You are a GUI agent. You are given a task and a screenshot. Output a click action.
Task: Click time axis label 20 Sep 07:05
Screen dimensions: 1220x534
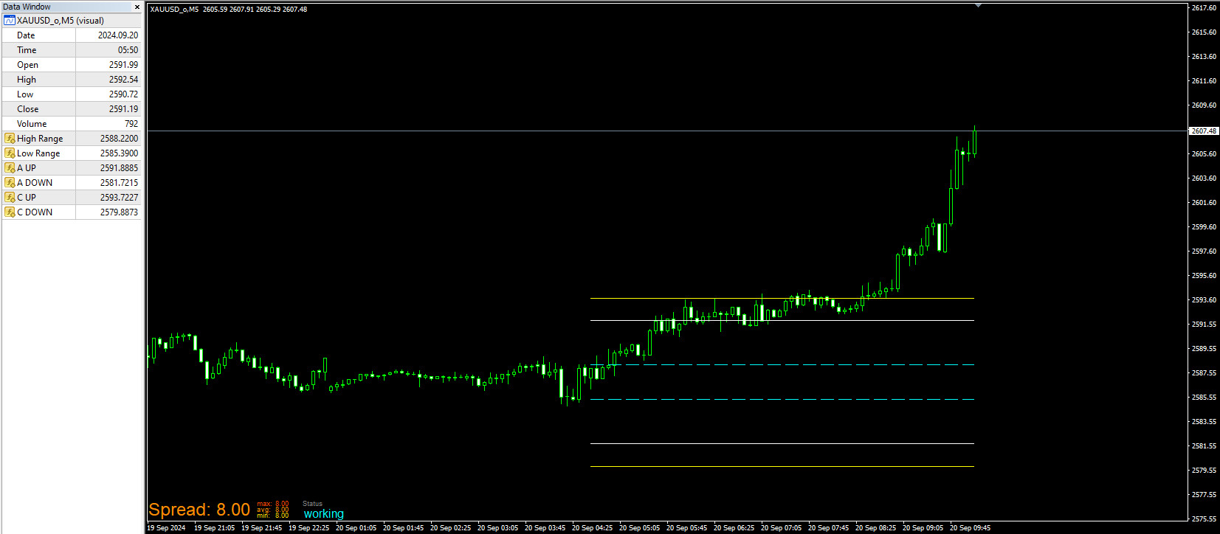coord(782,528)
